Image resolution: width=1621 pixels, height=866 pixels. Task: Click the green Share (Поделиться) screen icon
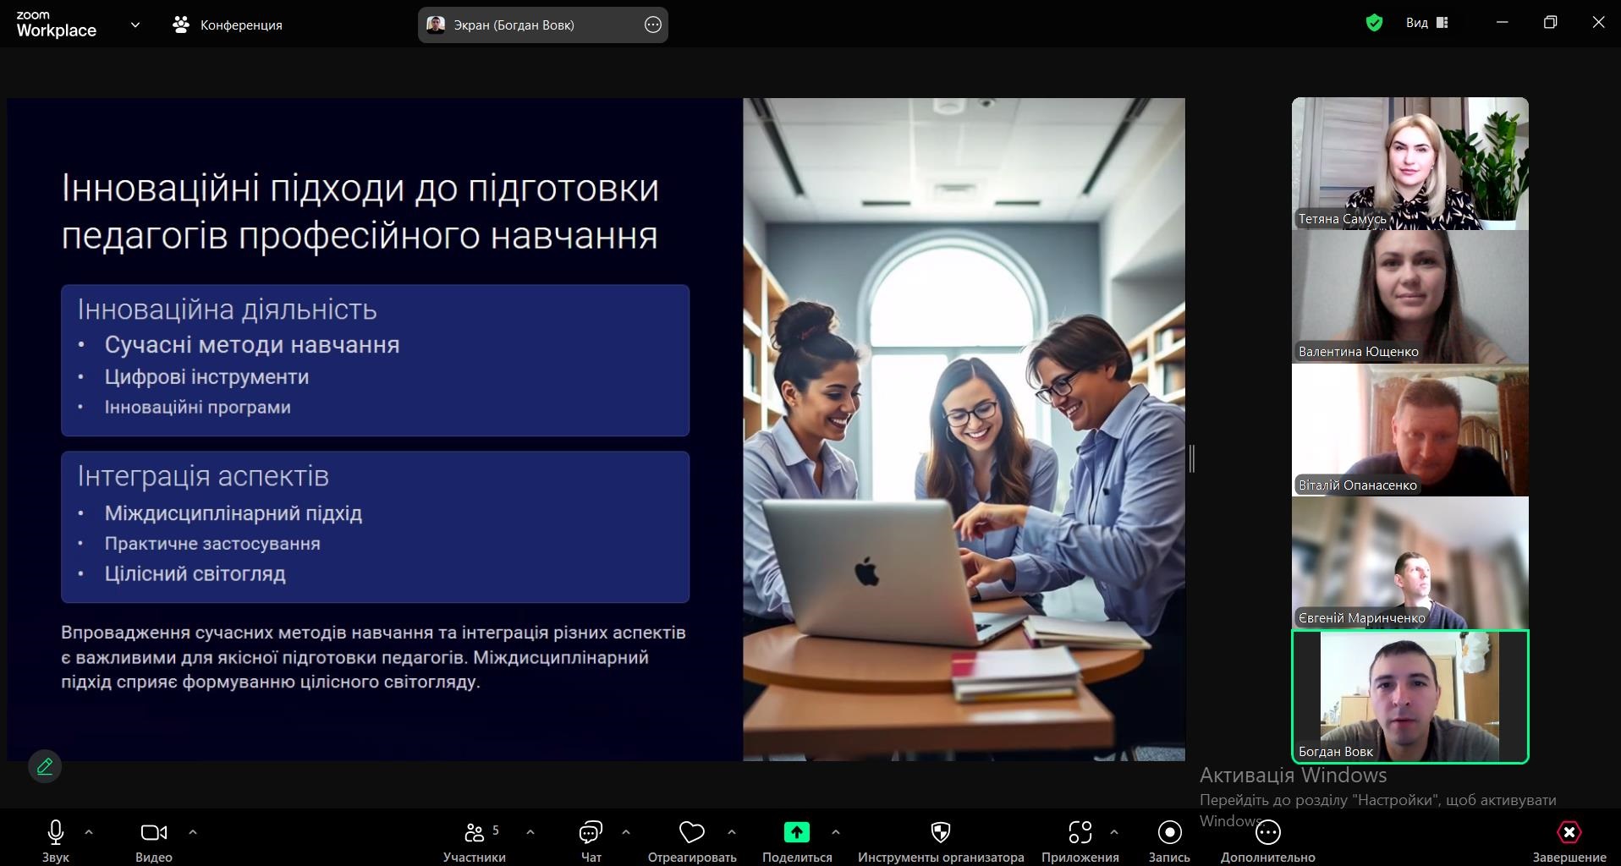[796, 833]
